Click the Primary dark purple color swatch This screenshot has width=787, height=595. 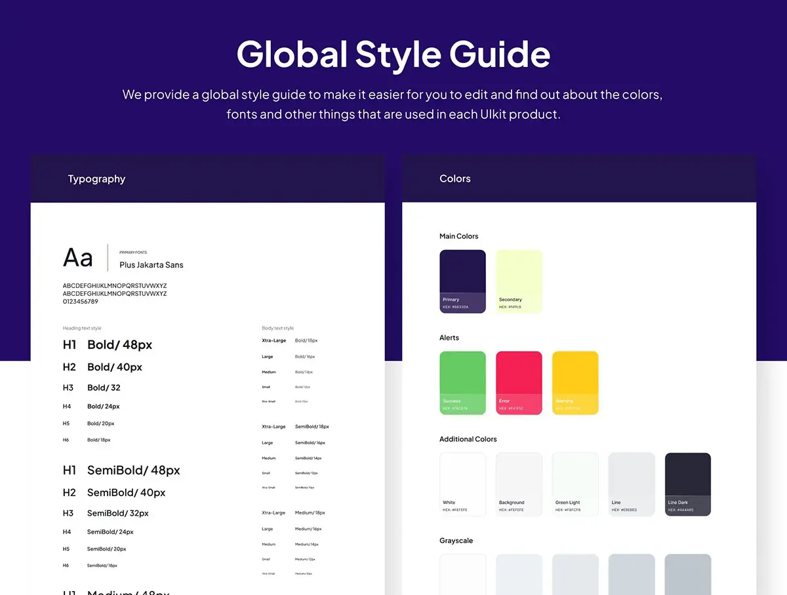tap(462, 281)
